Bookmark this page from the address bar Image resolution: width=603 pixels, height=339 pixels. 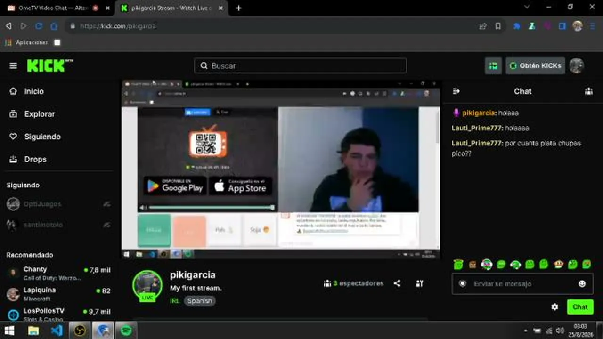click(x=498, y=26)
